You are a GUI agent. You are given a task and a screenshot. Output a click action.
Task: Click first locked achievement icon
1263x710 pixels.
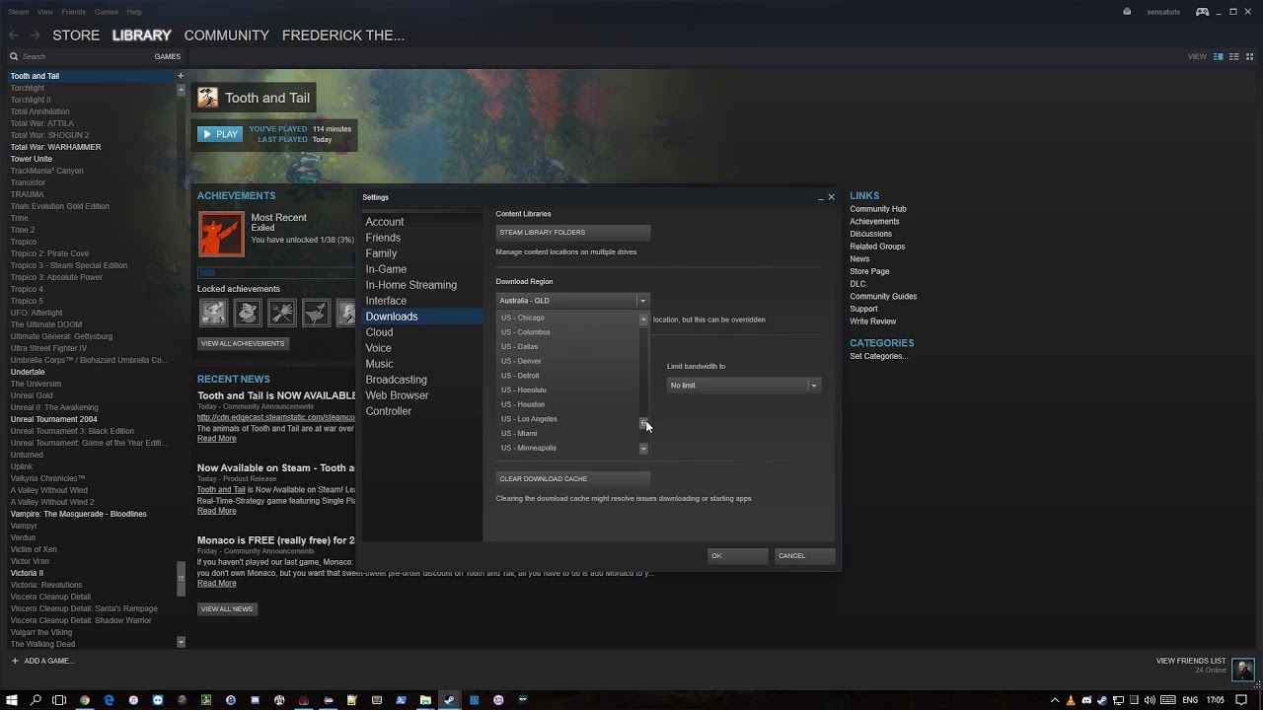tap(213, 313)
